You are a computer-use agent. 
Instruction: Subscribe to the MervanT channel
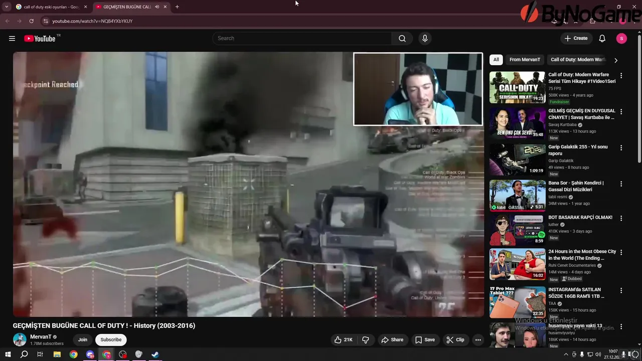(x=111, y=340)
